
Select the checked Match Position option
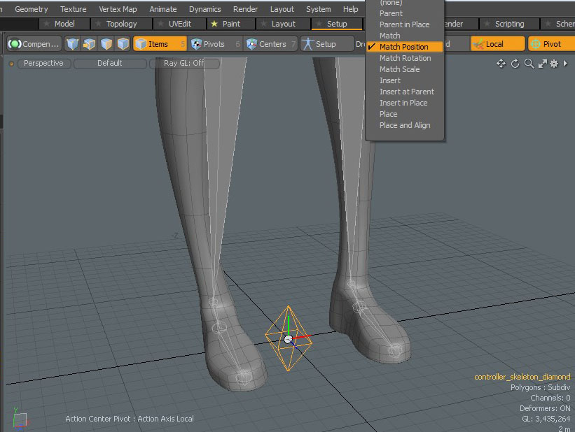pos(405,47)
